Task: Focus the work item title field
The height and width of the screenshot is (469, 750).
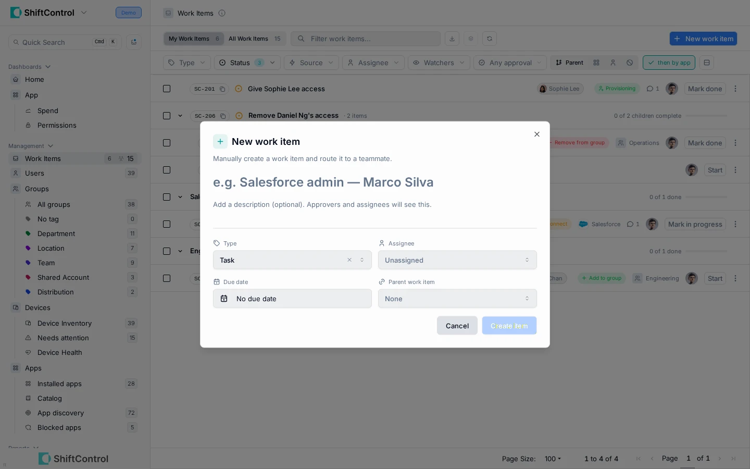Action: [x=374, y=182]
